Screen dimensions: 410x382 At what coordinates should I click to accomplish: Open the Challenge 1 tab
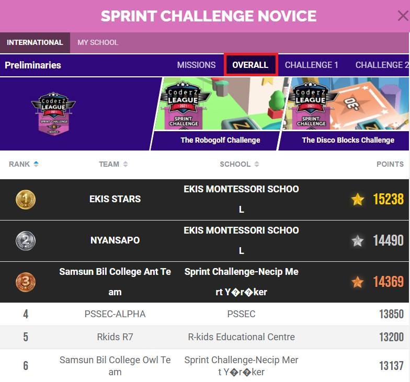pyautogui.click(x=311, y=65)
